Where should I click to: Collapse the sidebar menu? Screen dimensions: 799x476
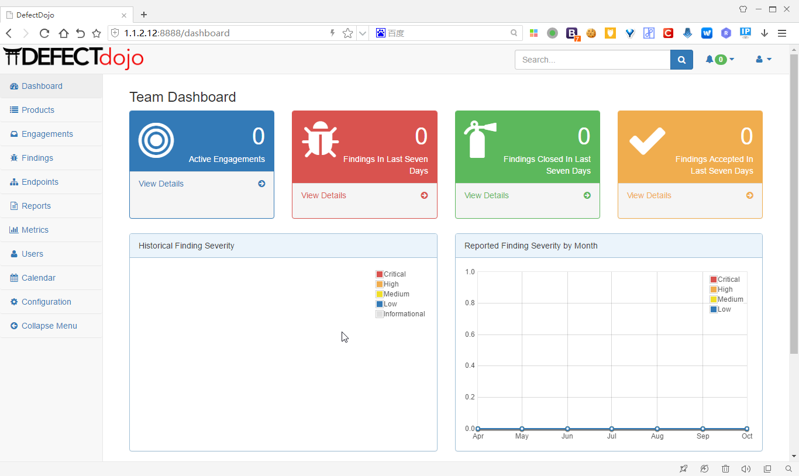pyautogui.click(x=49, y=326)
